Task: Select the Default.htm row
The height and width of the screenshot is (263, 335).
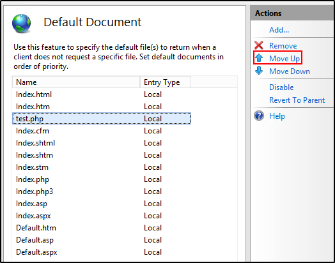Action: tap(102, 228)
